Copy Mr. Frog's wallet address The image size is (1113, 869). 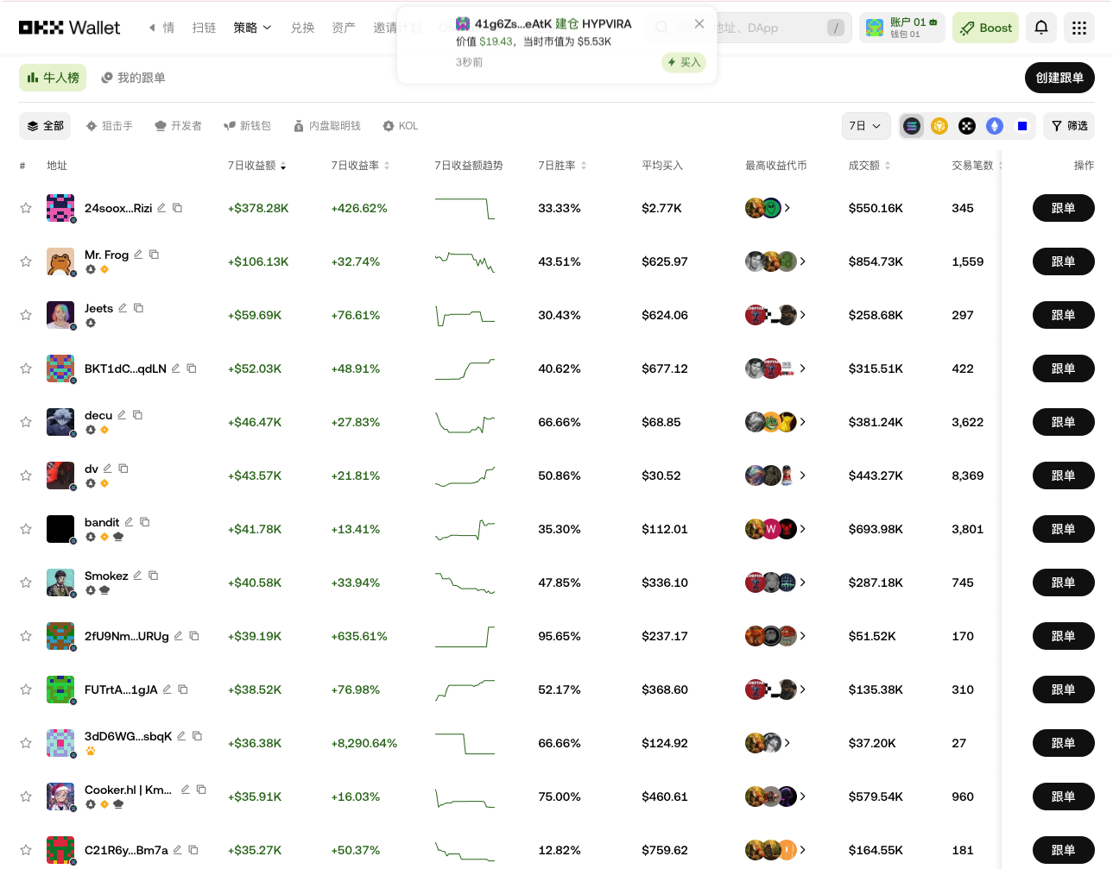(x=155, y=254)
